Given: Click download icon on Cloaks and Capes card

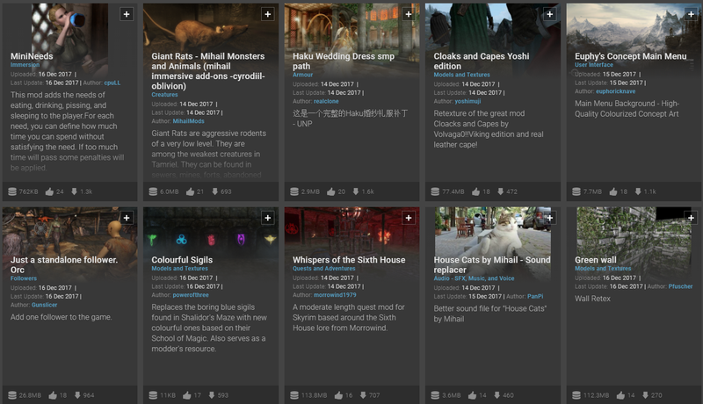Looking at the screenshot, I should (500, 191).
